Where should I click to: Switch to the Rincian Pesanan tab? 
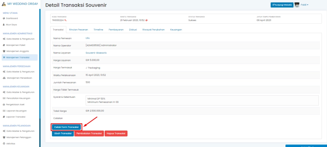point(79,30)
